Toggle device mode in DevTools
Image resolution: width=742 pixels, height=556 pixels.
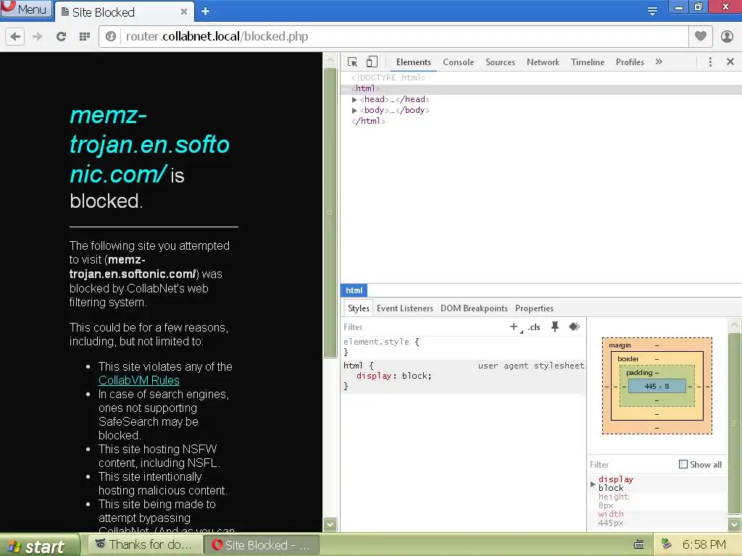click(x=372, y=62)
